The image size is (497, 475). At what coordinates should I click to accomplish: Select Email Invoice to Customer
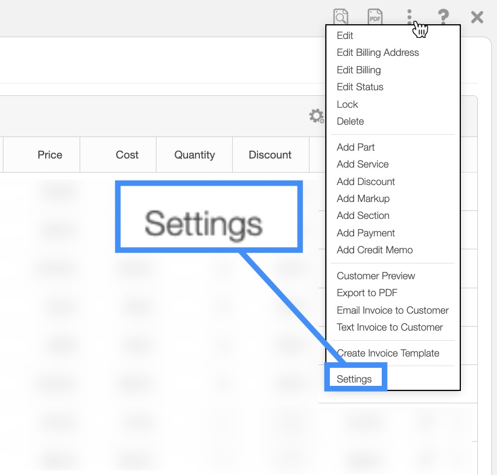pyautogui.click(x=393, y=310)
